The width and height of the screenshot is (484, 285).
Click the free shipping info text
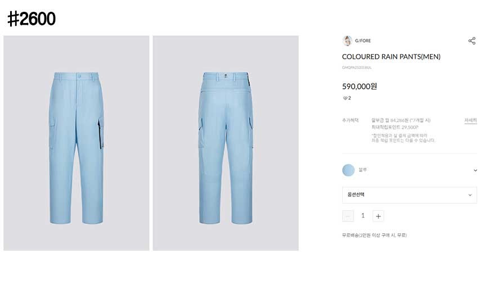(x=374, y=236)
